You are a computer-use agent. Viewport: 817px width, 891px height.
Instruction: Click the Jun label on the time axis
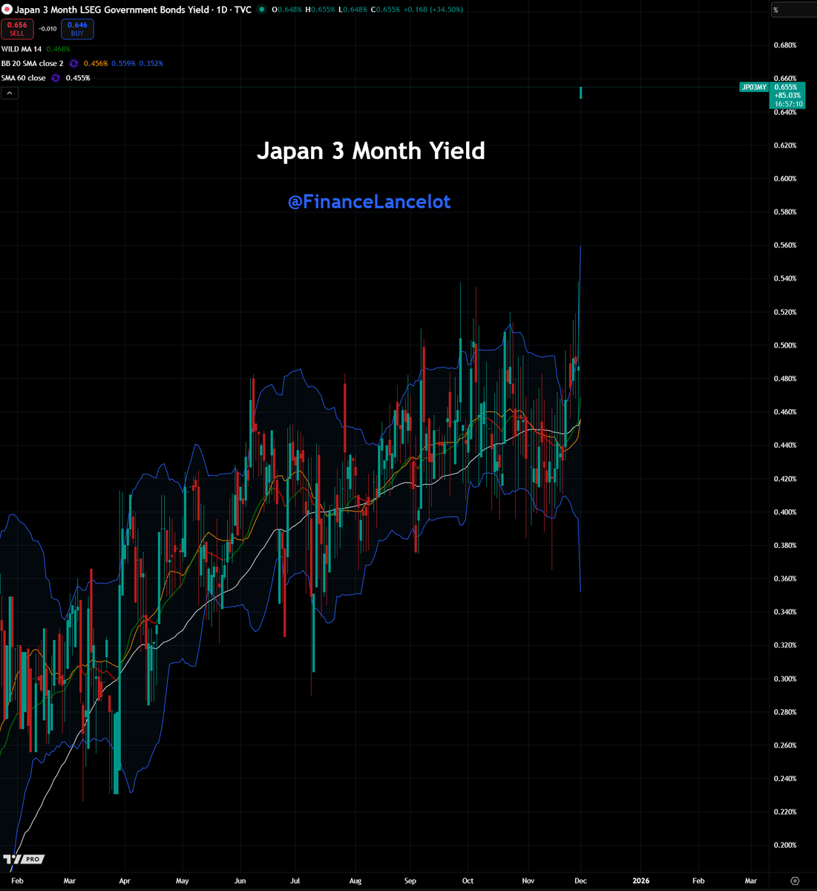point(240,881)
